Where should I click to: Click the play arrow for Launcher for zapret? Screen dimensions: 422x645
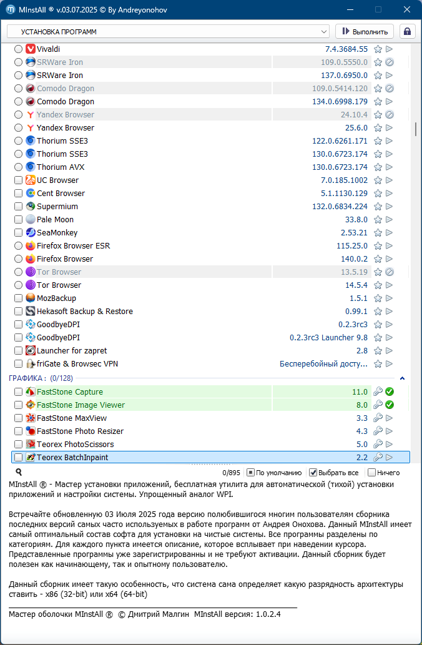pos(389,351)
